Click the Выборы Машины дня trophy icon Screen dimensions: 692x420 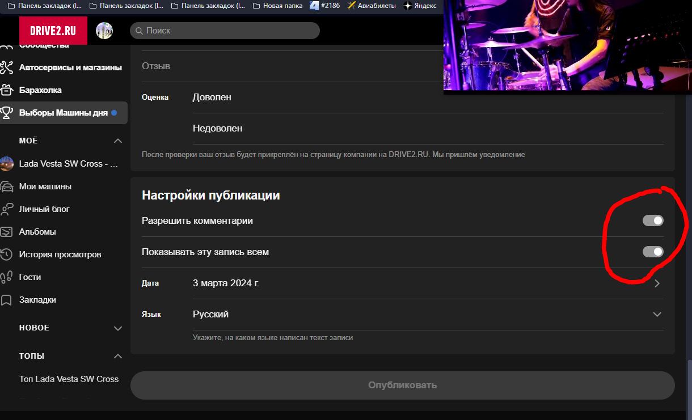(x=6, y=113)
